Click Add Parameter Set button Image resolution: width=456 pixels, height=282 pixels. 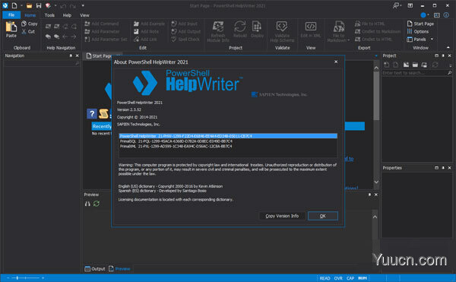point(106,40)
